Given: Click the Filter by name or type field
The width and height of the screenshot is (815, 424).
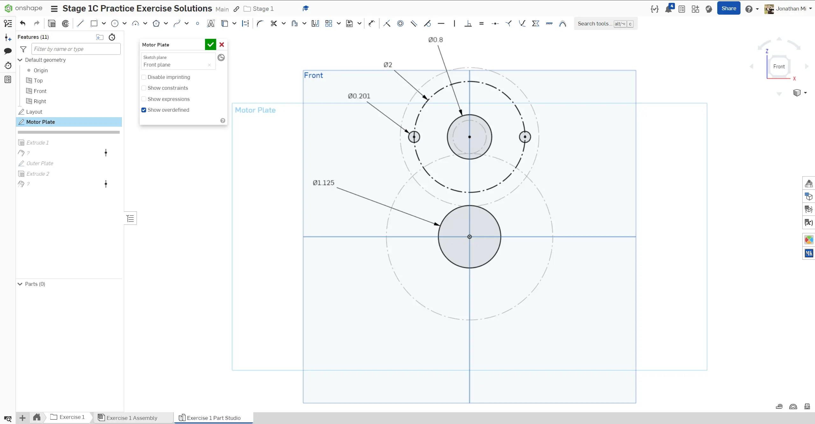Looking at the screenshot, I should pyautogui.click(x=76, y=49).
